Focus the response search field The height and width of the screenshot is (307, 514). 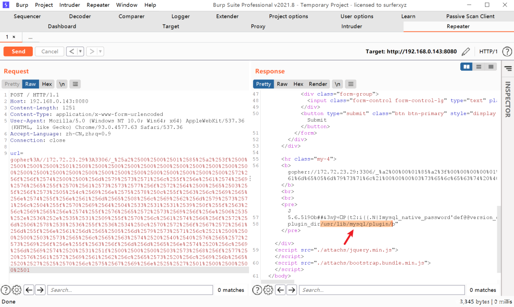[382, 290]
